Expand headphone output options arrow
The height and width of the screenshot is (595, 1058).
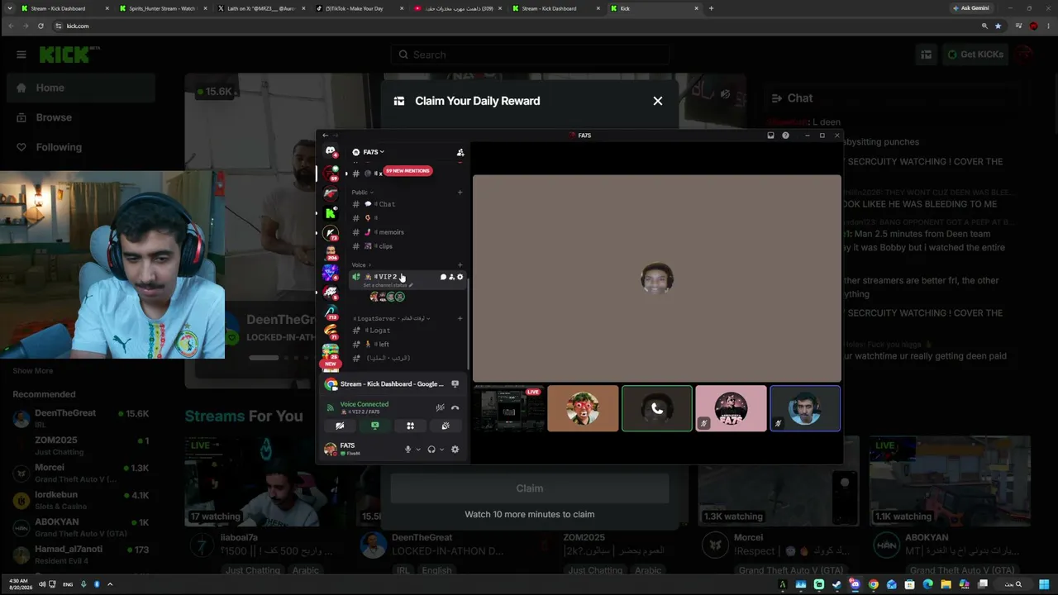(441, 450)
